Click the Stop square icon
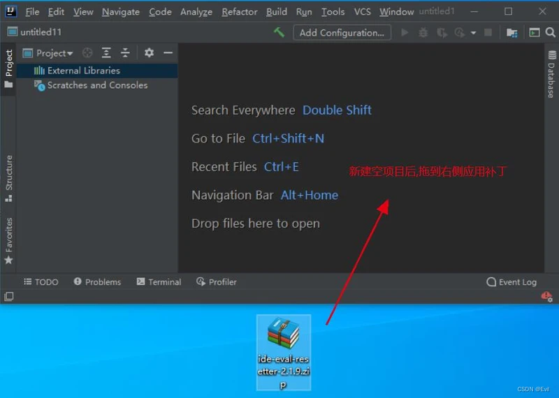Image resolution: width=559 pixels, height=398 pixels. click(488, 32)
